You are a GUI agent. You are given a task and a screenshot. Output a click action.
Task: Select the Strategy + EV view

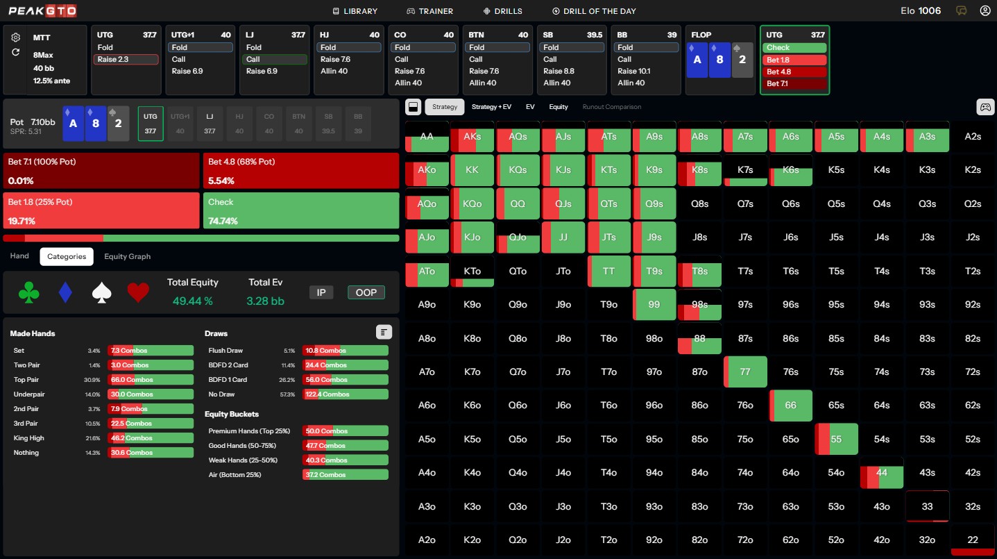(491, 107)
